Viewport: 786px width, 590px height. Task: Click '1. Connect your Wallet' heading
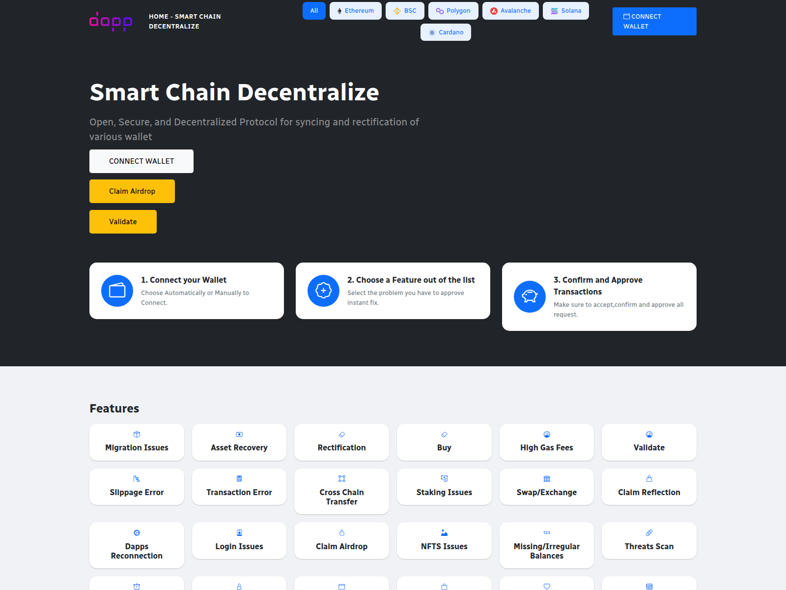click(184, 280)
